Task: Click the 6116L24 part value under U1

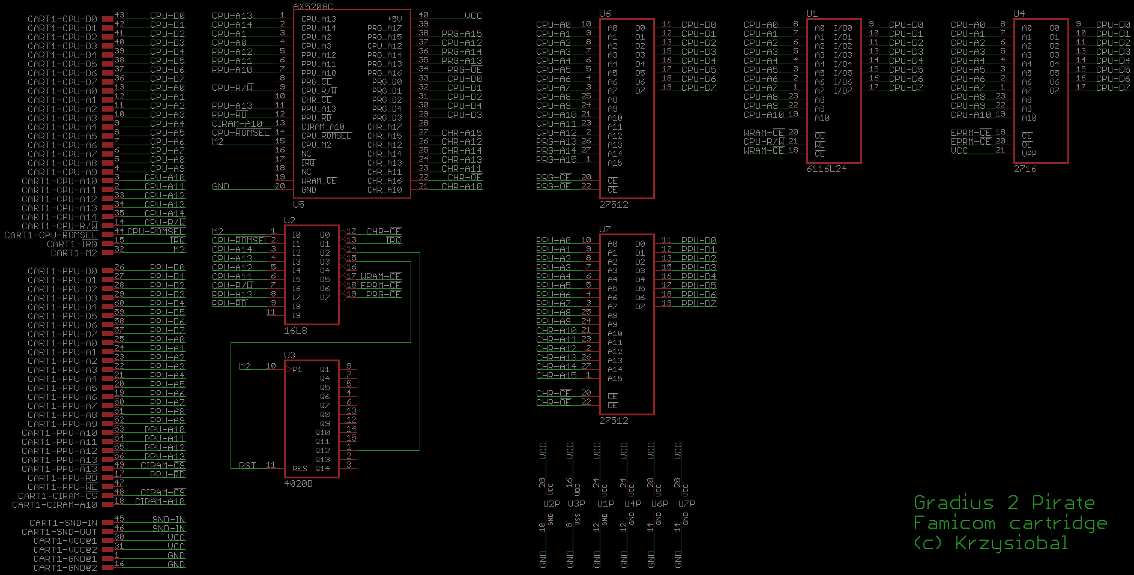Action: click(827, 169)
